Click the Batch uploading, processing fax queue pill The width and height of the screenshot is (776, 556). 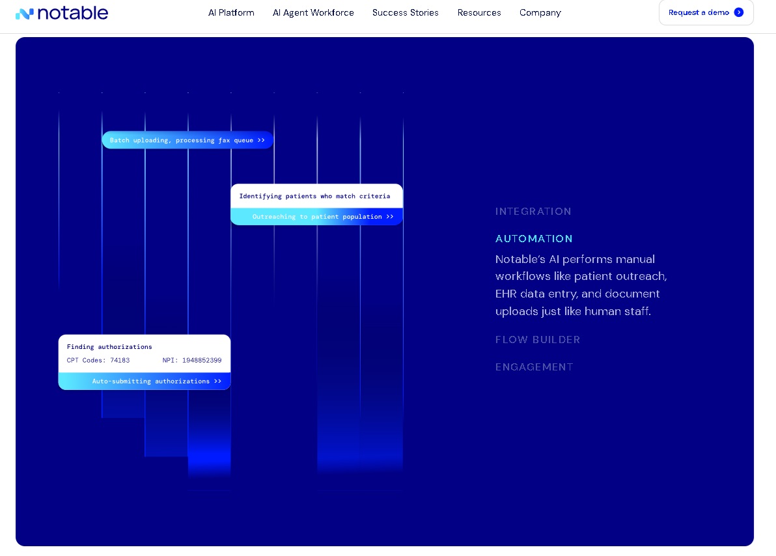coord(187,140)
